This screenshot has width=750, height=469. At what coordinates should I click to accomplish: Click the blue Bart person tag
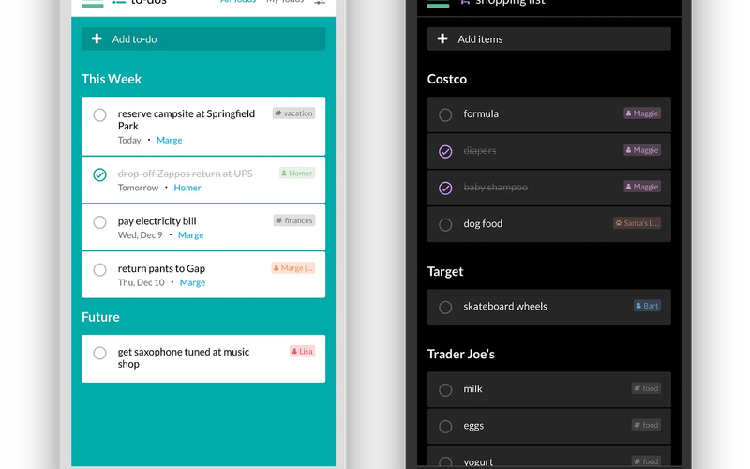[x=647, y=306]
